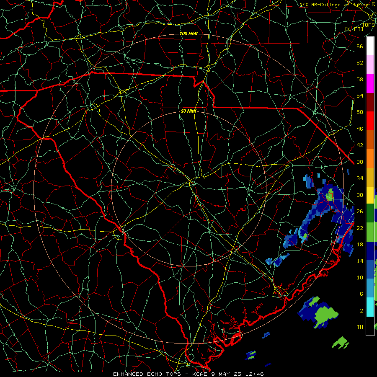Click the black TH legend swatch
This screenshot has height=377, width=377.
pyautogui.click(x=370, y=326)
